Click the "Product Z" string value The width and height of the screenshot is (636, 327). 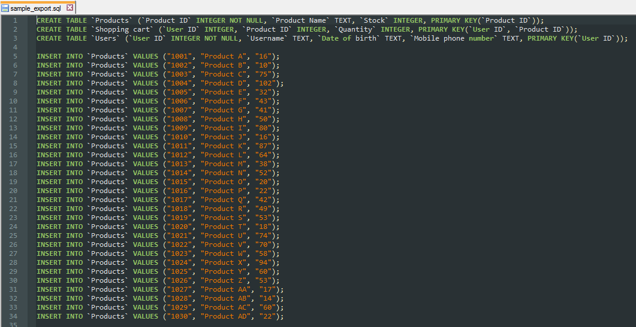pos(224,280)
